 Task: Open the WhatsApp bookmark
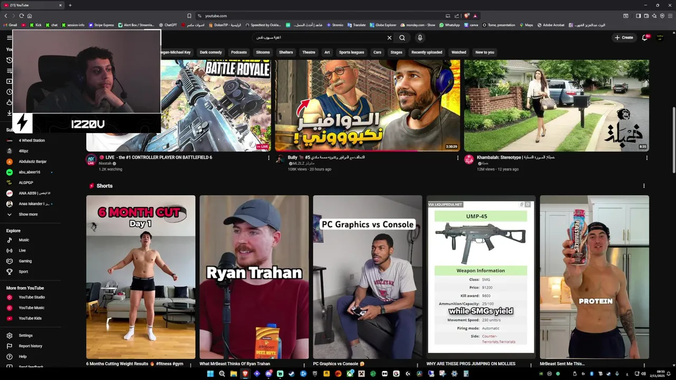[449, 25]
